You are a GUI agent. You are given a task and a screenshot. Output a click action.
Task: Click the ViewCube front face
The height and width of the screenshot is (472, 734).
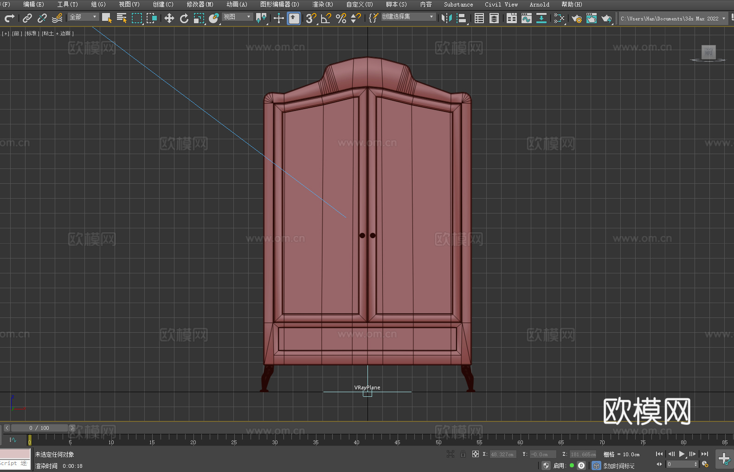tap(708, 52)
